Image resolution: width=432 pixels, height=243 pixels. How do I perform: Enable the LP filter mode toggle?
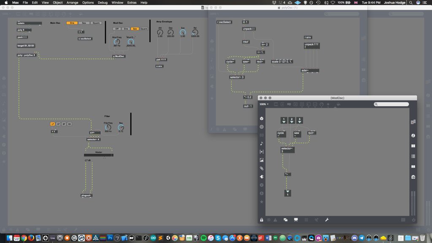click(53, 124)
